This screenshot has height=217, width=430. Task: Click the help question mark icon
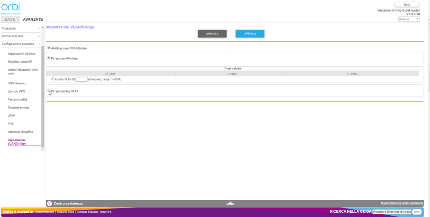(x=49, y=203)
